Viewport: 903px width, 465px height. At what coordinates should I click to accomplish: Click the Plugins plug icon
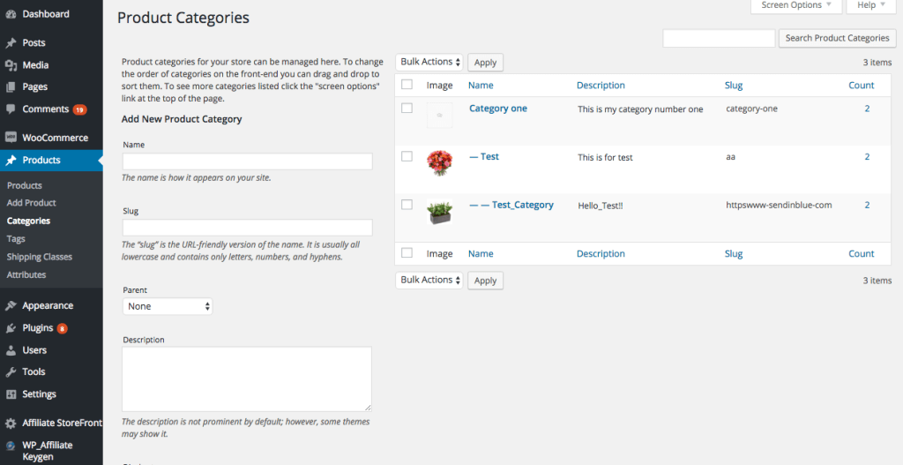[x=11, y=328]
